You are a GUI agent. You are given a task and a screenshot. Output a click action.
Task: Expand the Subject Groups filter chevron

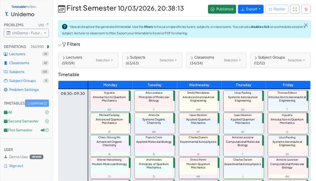click(x=255, y=58)
